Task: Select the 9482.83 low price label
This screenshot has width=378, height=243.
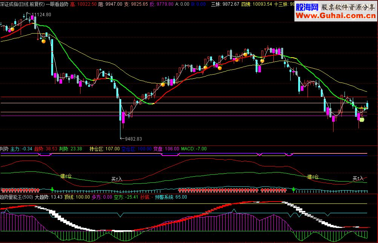Action: (x=133, y=139)
